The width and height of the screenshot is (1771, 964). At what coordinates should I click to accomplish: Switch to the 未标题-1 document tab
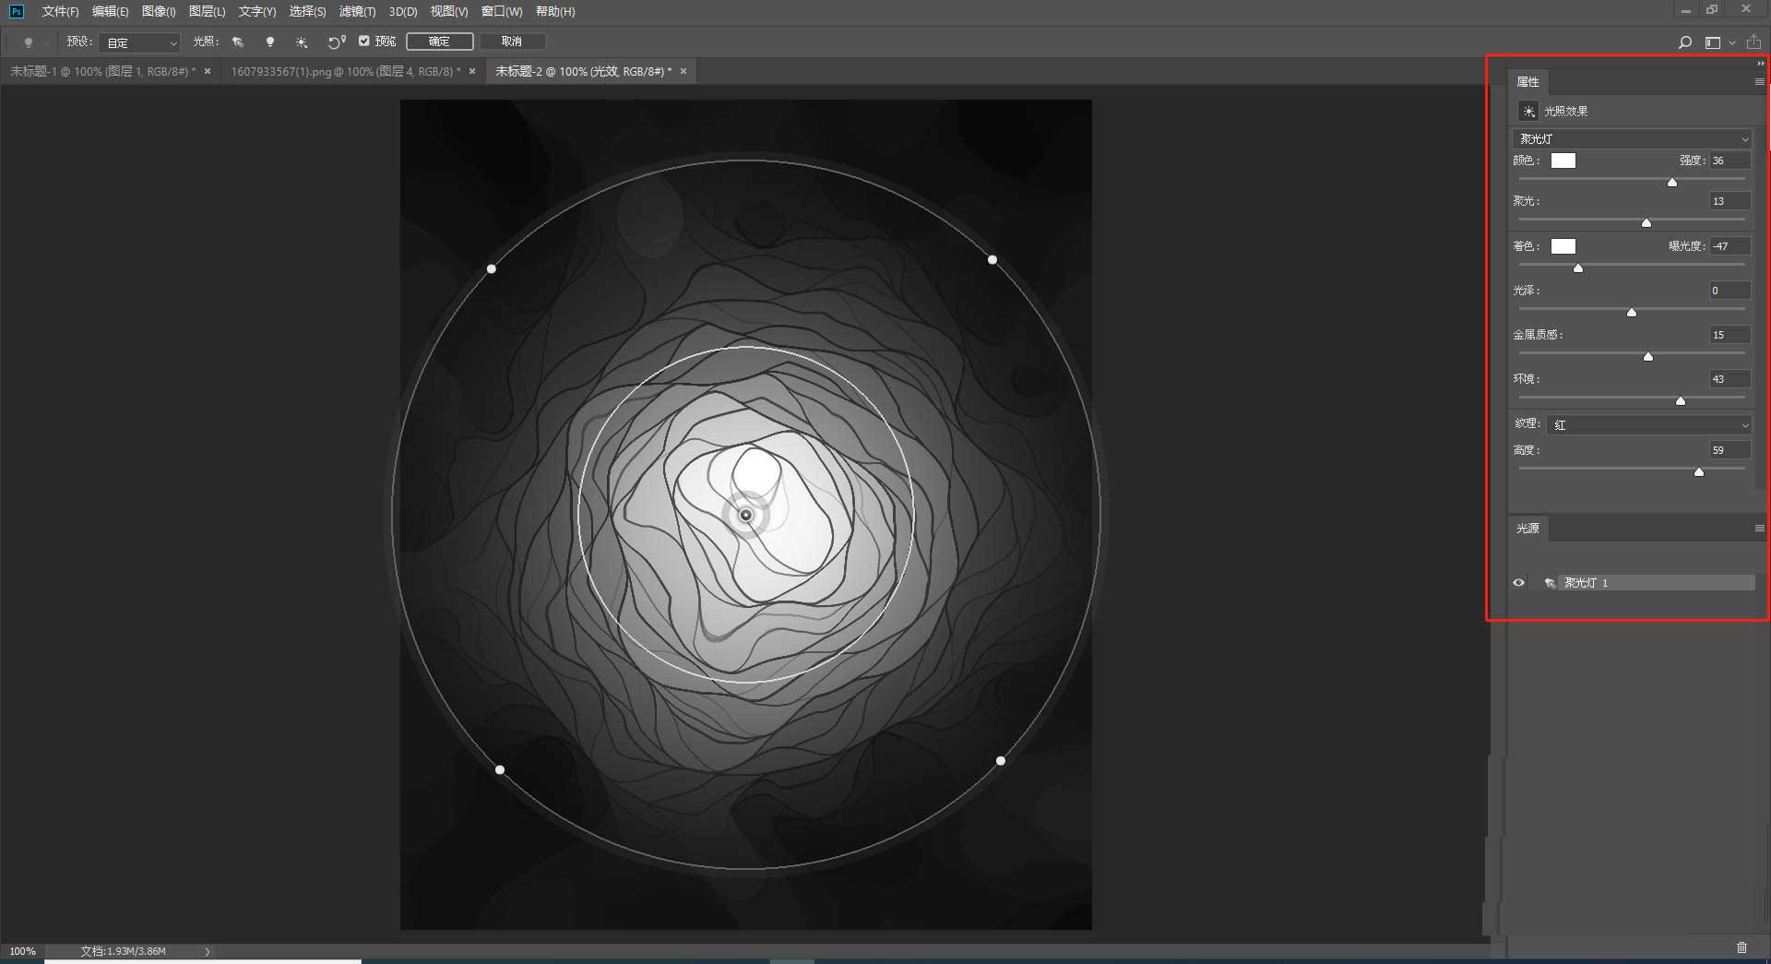(x=102, y=71)
